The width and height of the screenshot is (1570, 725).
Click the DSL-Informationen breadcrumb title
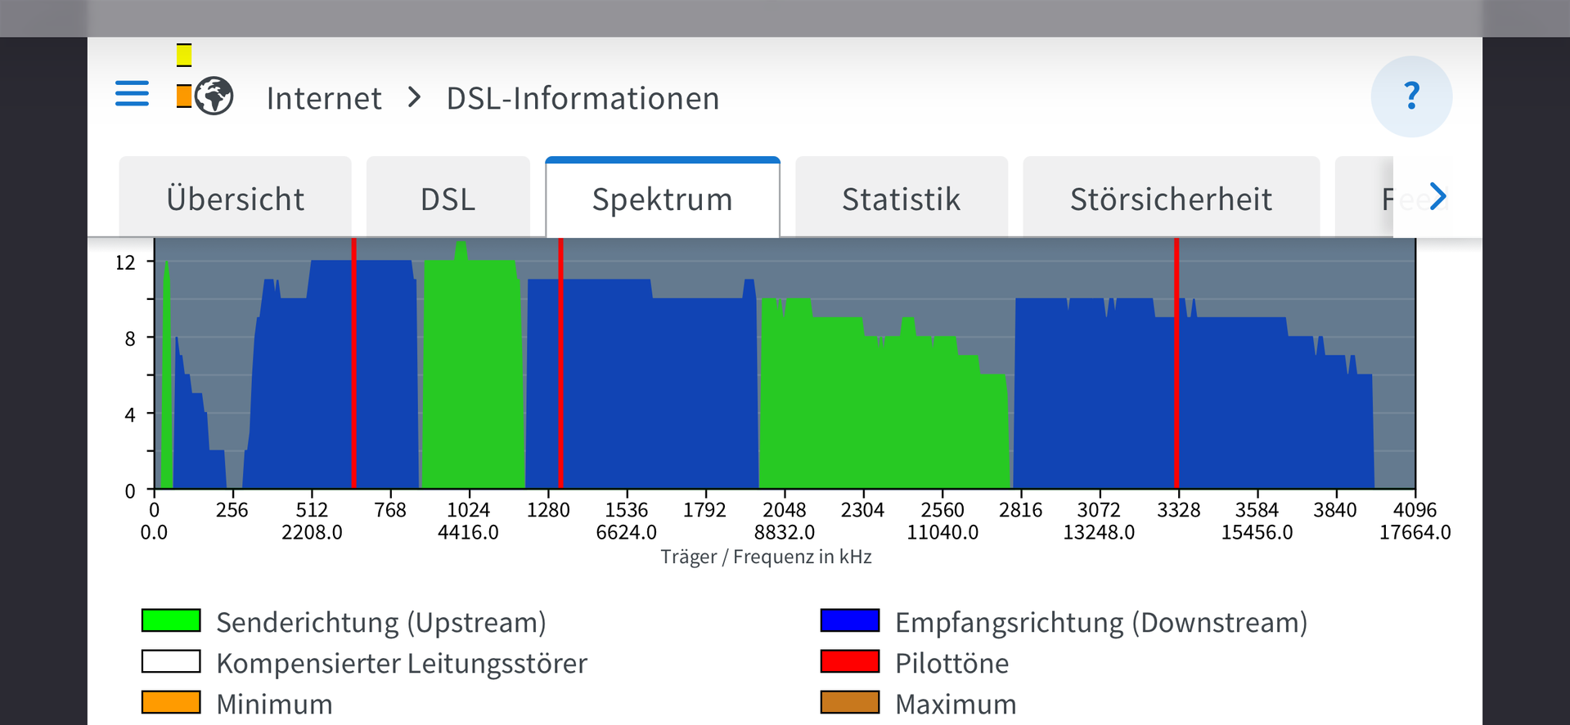click(x=583, y=99)
